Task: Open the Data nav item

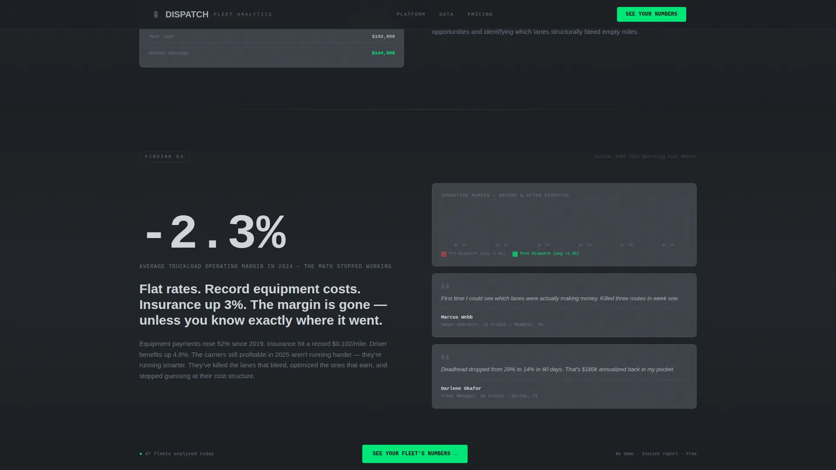Action: pos(446,14)
